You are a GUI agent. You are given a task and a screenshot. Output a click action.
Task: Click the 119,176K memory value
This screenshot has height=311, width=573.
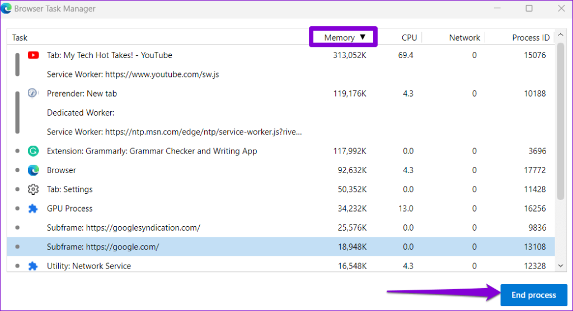349,93
